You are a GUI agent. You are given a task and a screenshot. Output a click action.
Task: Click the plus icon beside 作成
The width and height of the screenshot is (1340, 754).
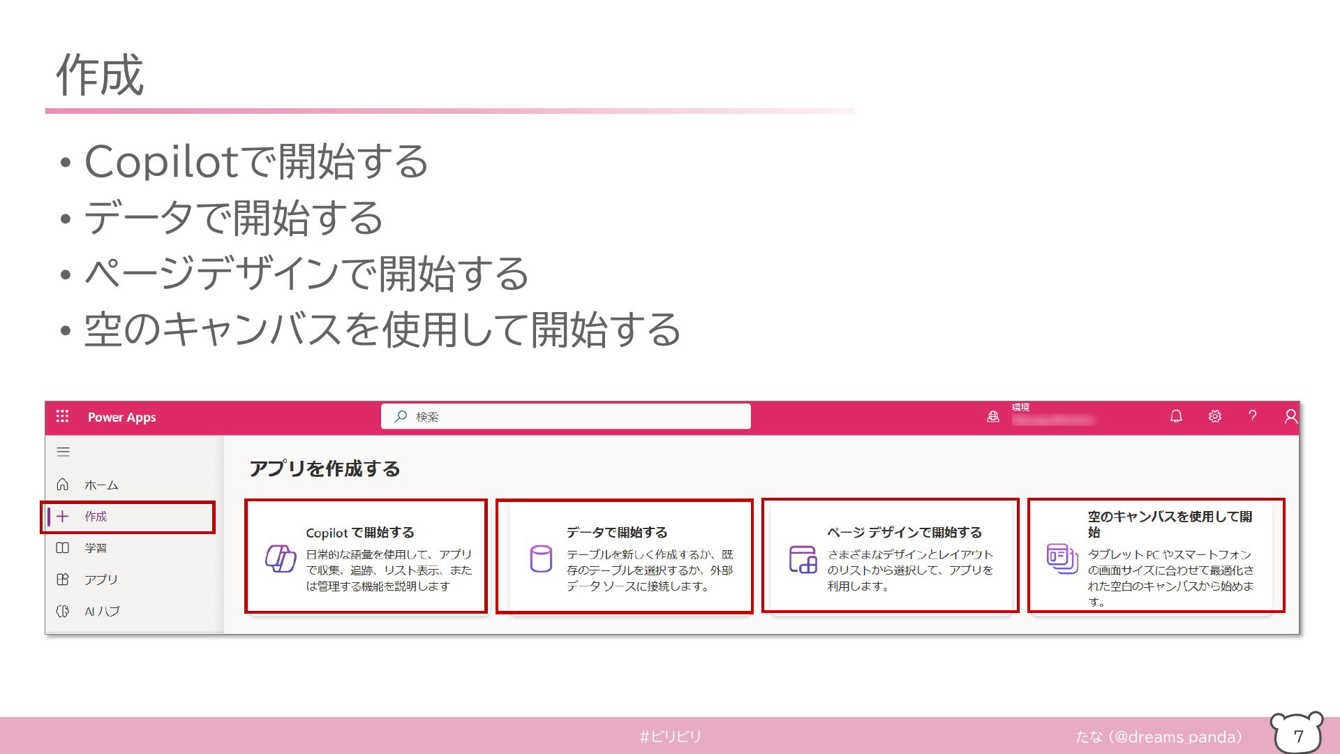[x=62, y=517]
